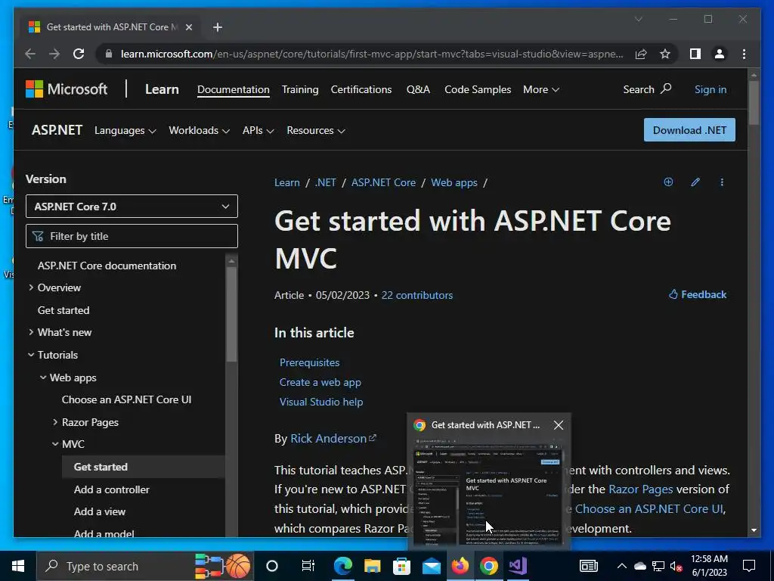Expand the Razor Pages tree node

[54, 422]
